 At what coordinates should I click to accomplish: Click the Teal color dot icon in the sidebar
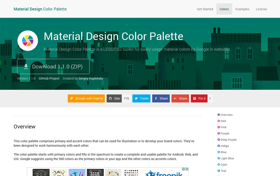(218, 170)
